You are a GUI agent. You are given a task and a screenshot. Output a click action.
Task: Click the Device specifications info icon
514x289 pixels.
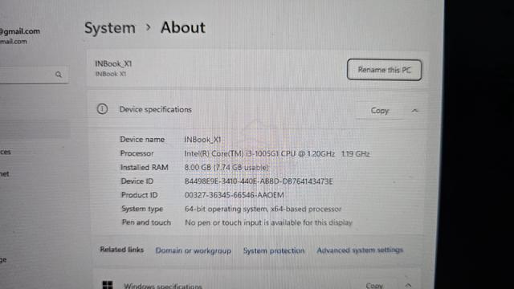(x=102, y=109)
